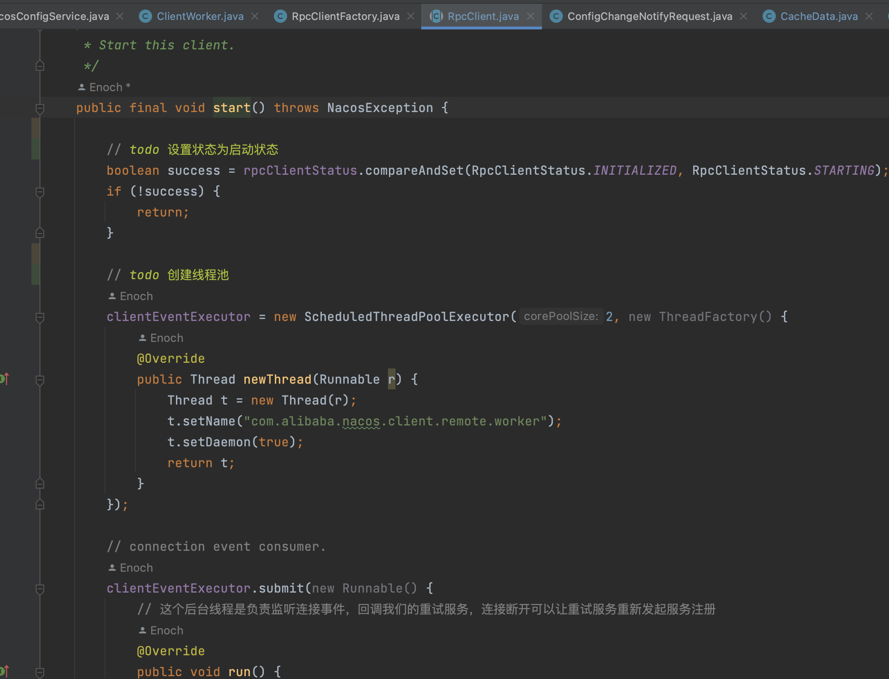Click the STARTING constant
889x679 pixels.
[844, 170]
